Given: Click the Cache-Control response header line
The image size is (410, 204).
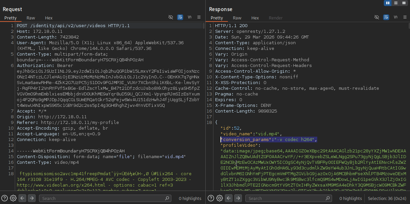Looking at the screenshot, I should pyautogui.click(x=297, y=88).
